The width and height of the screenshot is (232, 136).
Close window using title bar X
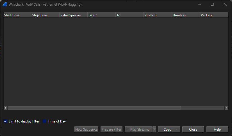pyautogui.click(x=225, y=4)
